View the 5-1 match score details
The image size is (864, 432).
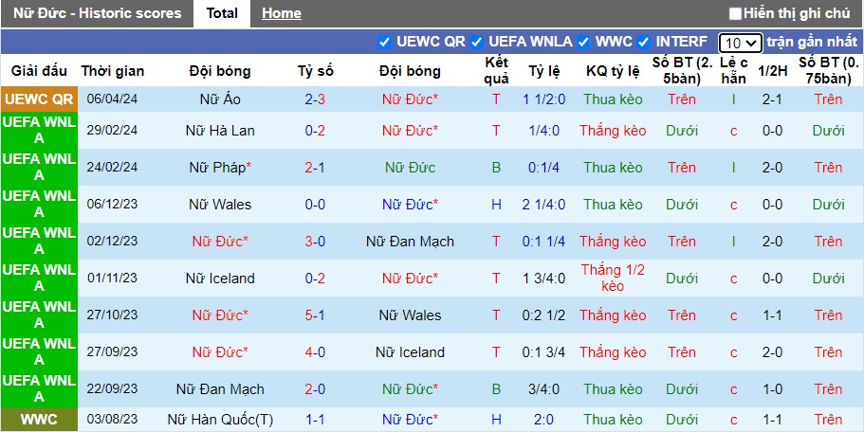[315, 315]
